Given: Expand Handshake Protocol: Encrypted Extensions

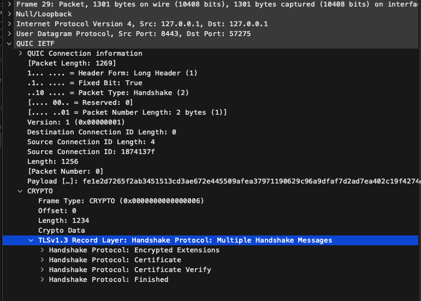Looking at the screenshot, I should point(42,250).
